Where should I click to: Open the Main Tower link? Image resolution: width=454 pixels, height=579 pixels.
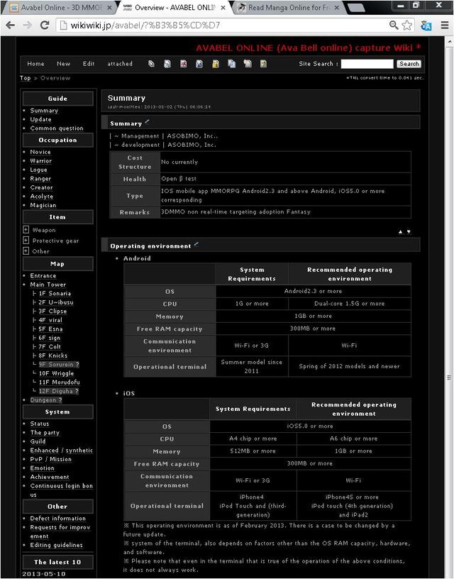coord(48,285)
